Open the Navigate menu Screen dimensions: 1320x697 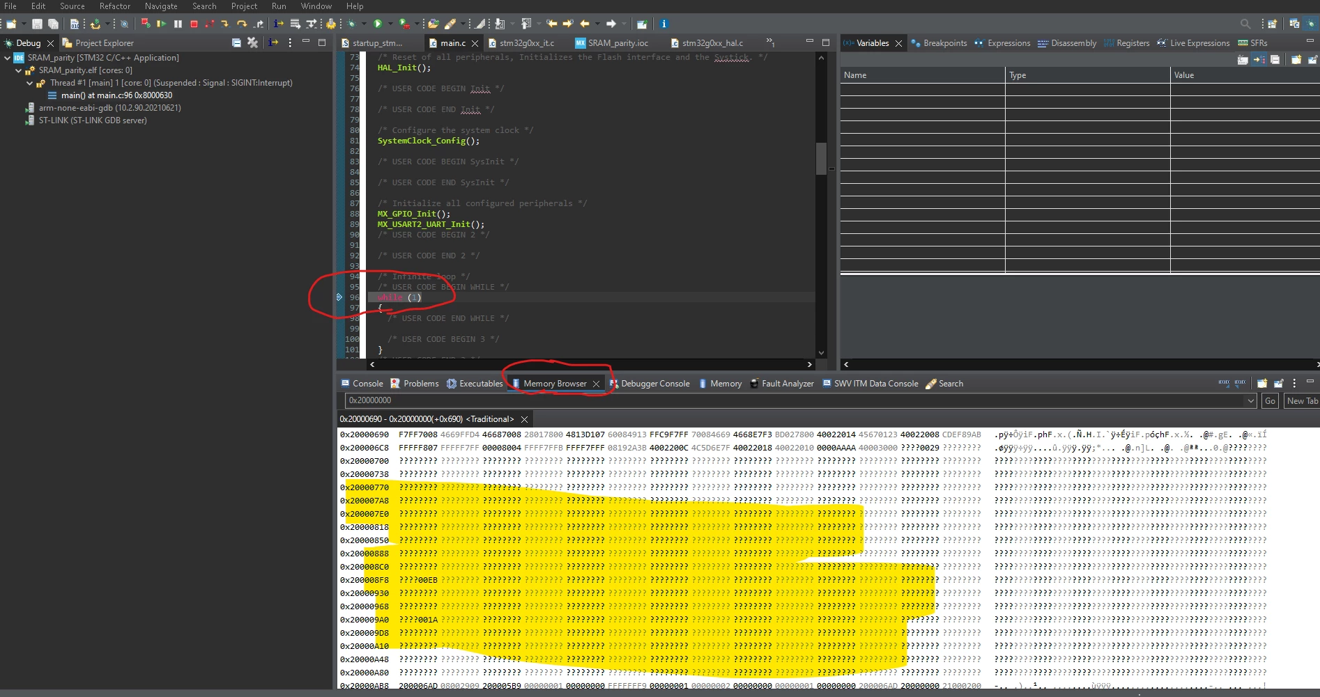coord(161,6)
